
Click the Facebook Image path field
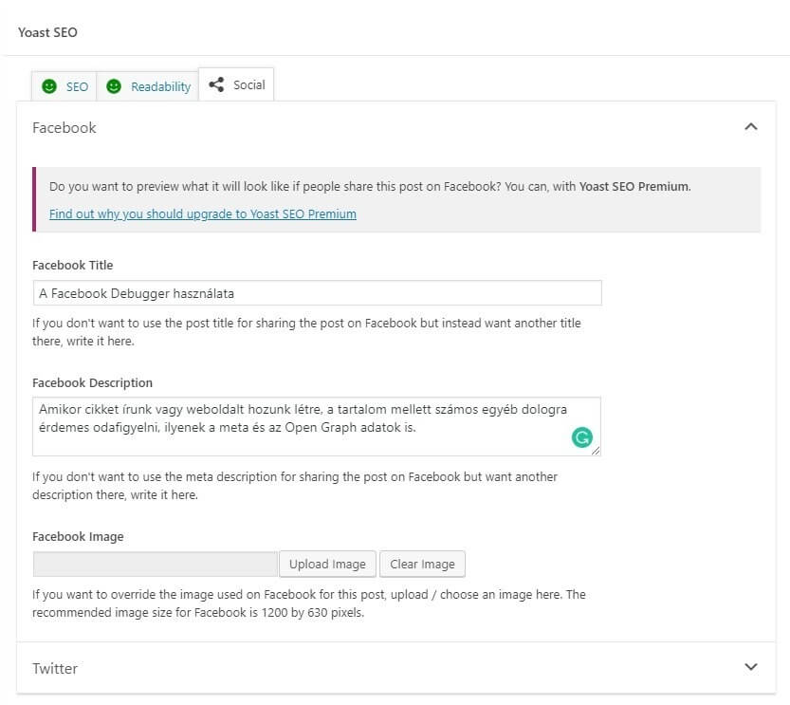coord(156,564)
